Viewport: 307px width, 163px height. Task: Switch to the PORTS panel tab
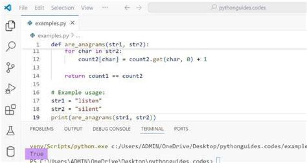pos(181,129)
